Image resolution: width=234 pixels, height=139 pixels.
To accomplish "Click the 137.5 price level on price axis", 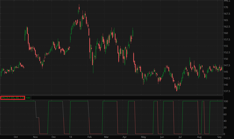I will pyautogui.click(x=227, y=91).
